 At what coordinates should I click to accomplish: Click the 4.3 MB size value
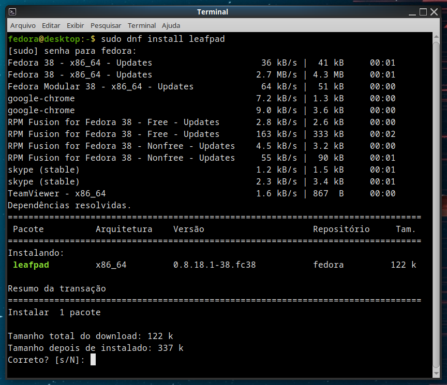(x=329, y=74)
